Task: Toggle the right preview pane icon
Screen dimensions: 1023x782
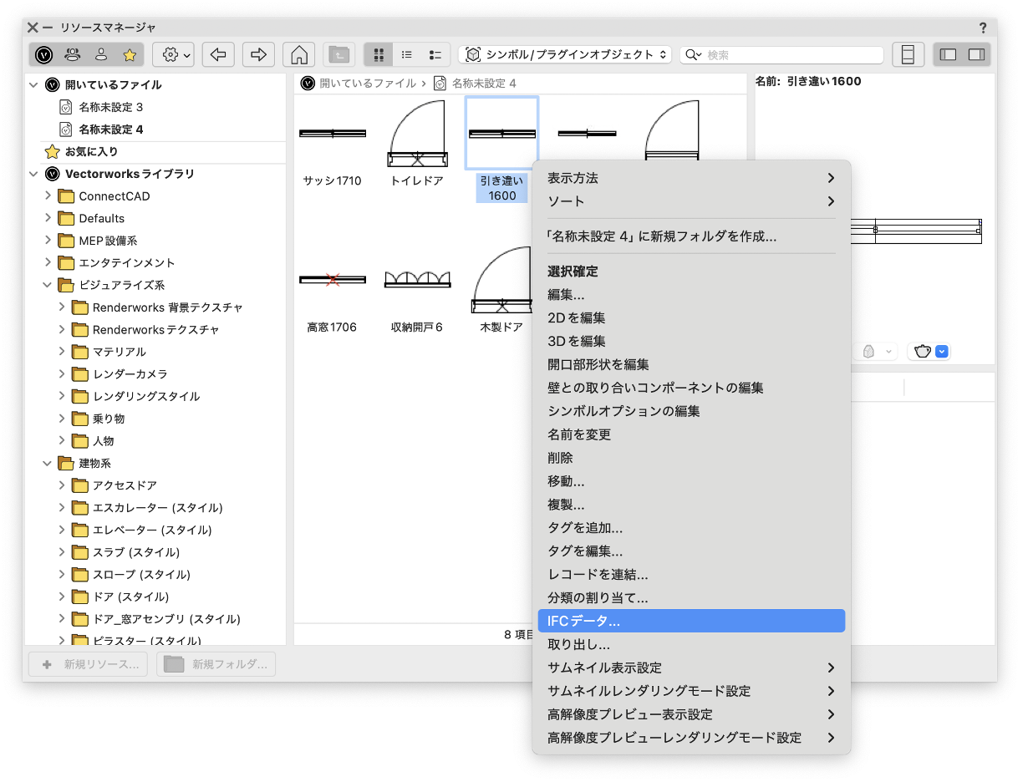Action: coord(976,54)
